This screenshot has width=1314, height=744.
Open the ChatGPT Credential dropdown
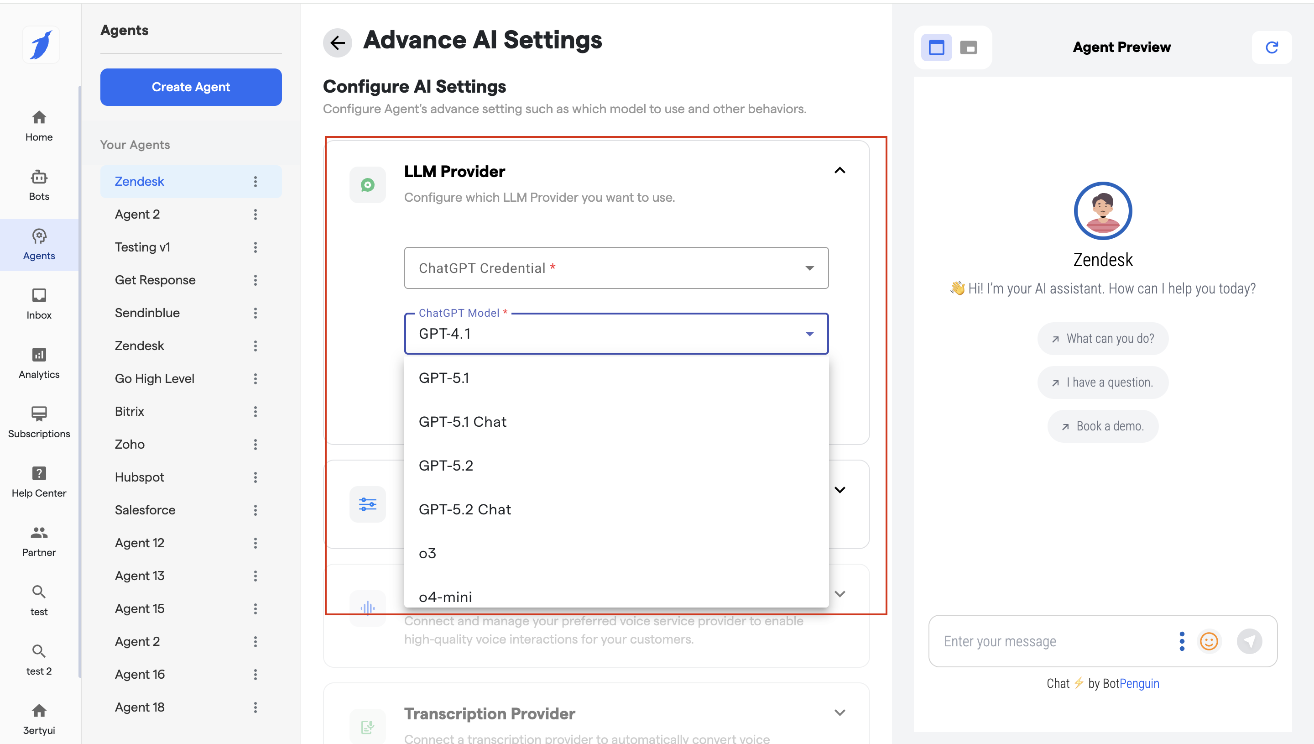pos(616,268)
